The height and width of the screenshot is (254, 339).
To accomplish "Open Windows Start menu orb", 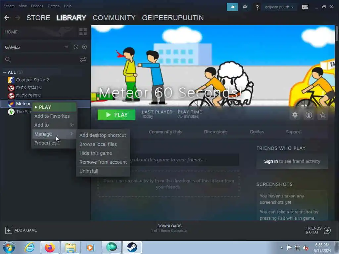I will pyautogui.click(x=9, y=247).
